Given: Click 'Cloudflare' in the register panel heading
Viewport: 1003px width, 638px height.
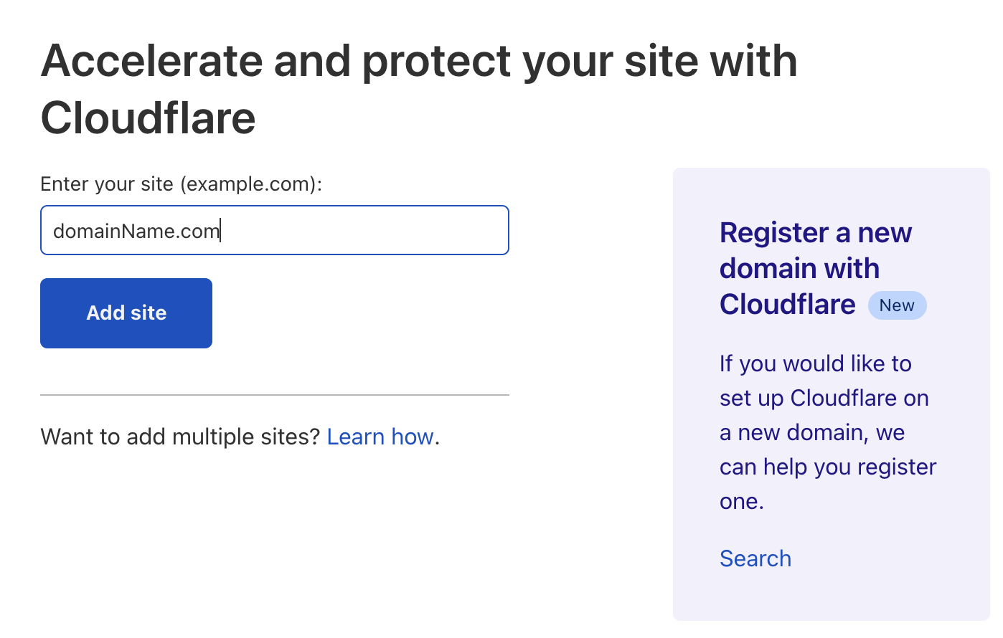Looking at the screenshot, I should click(787, 305).
